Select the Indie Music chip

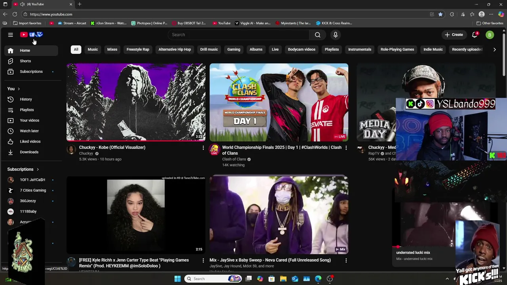[433, 49]
